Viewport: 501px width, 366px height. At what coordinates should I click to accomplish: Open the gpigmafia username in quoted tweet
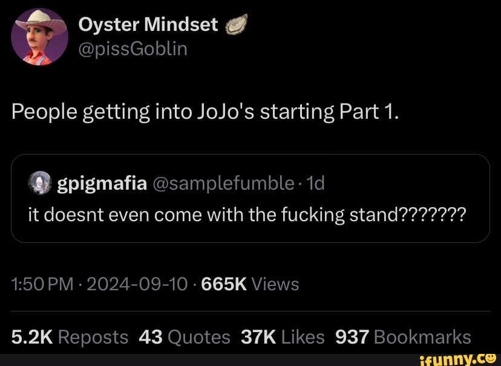pyautogui.click(x=102, y=183)
